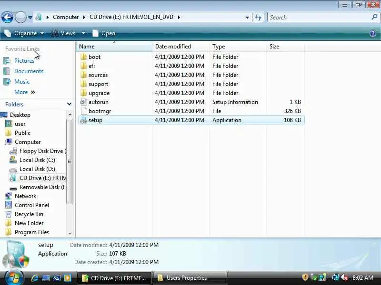Click Open on the toolbar
381x285 pixels.
[104, 33]
